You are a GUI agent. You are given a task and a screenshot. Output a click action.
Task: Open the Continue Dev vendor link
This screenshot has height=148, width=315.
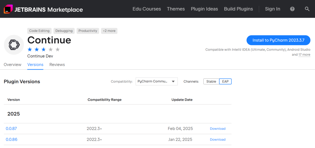click(40, 56)
